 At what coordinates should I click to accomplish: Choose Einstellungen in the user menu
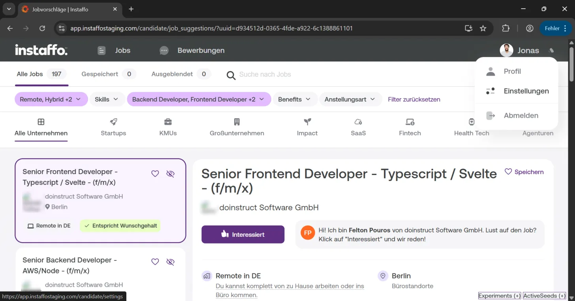point(517,91)
